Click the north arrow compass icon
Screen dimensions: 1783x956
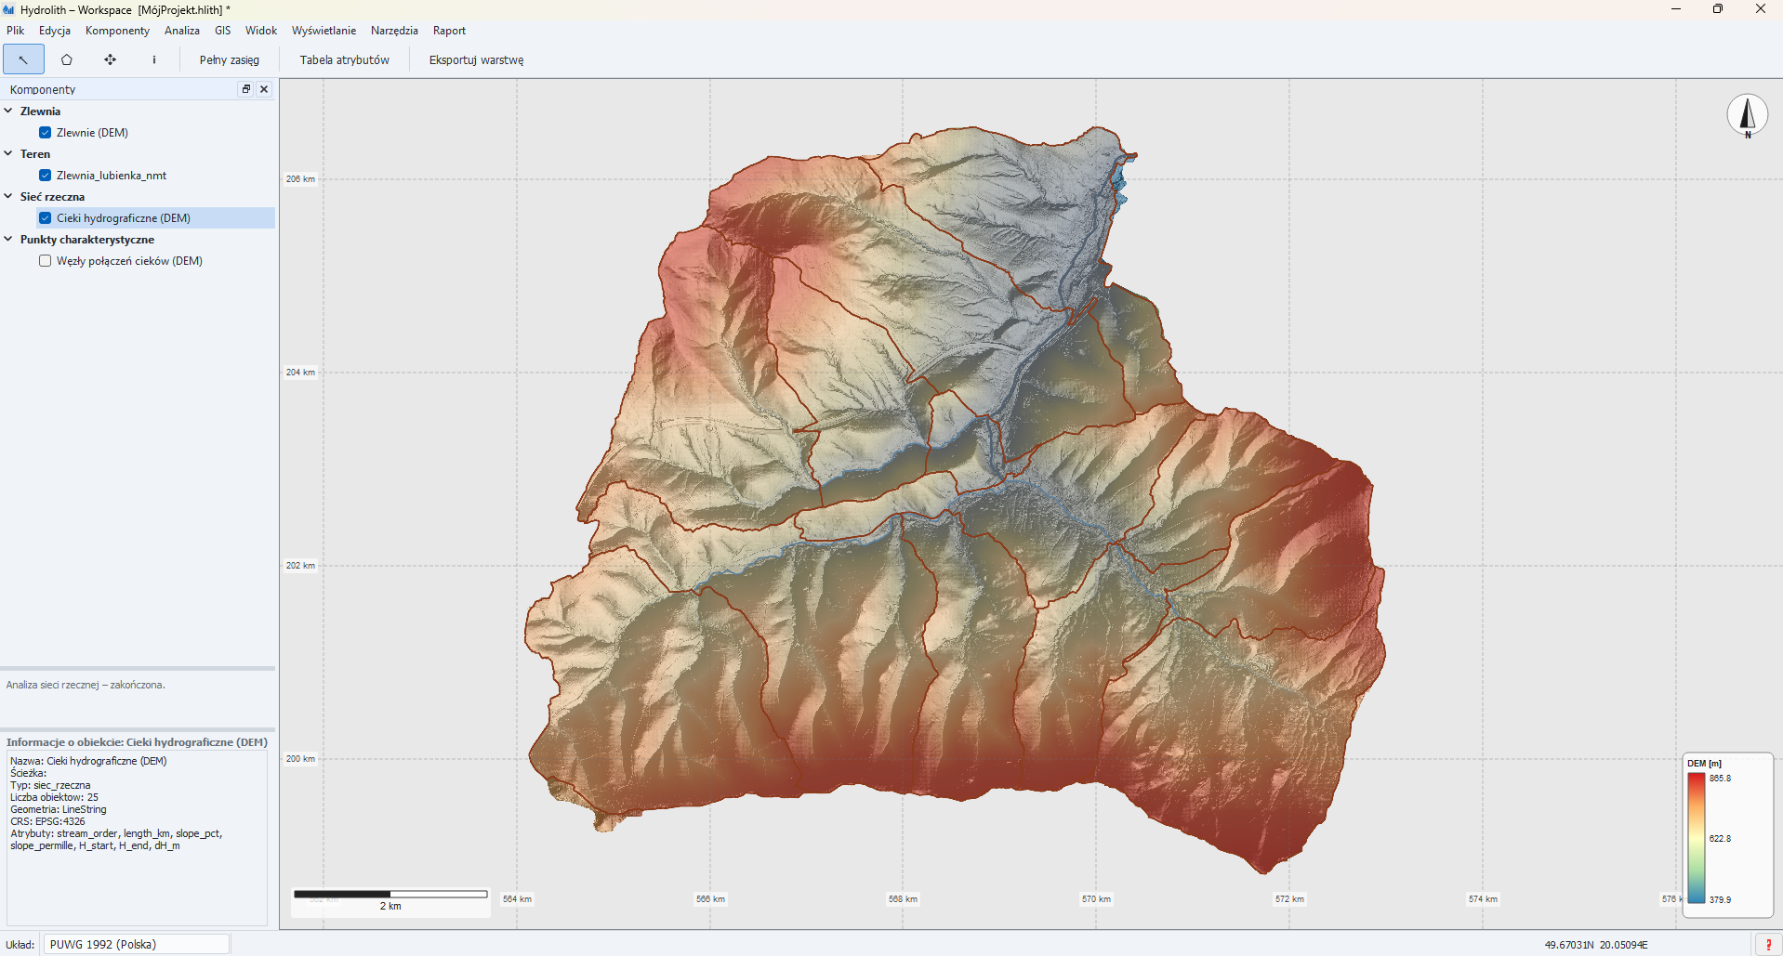point(1748,116)
